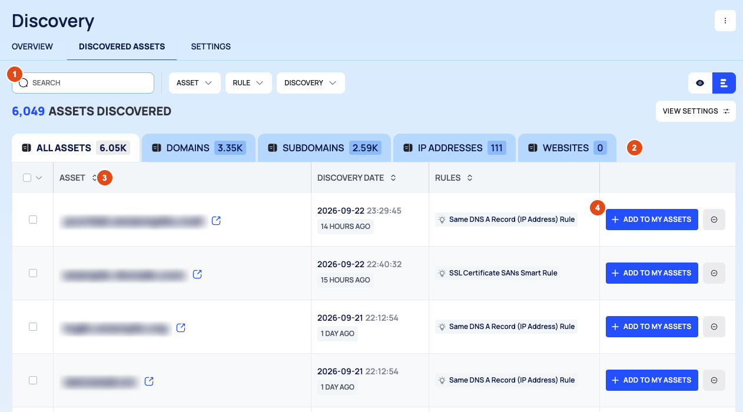Open the three-dot menu beside Discovery title
Screen dimensions: 743x412
pyautogui.click(x=725, y=21)
